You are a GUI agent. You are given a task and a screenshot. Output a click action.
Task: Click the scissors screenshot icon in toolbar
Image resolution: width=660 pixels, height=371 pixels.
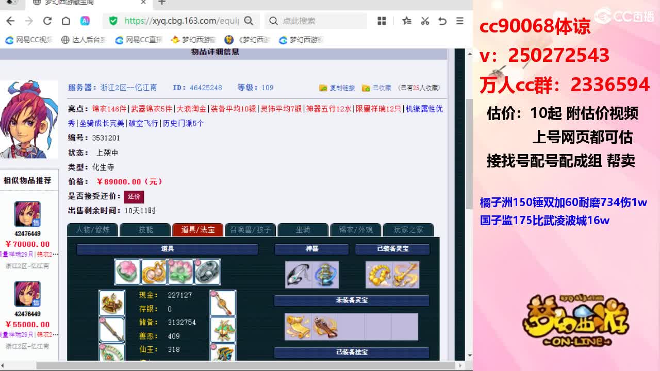[x=425, y=21]
